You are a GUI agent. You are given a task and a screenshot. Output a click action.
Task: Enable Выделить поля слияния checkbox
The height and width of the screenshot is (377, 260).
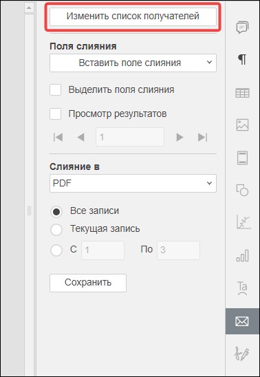55,89
